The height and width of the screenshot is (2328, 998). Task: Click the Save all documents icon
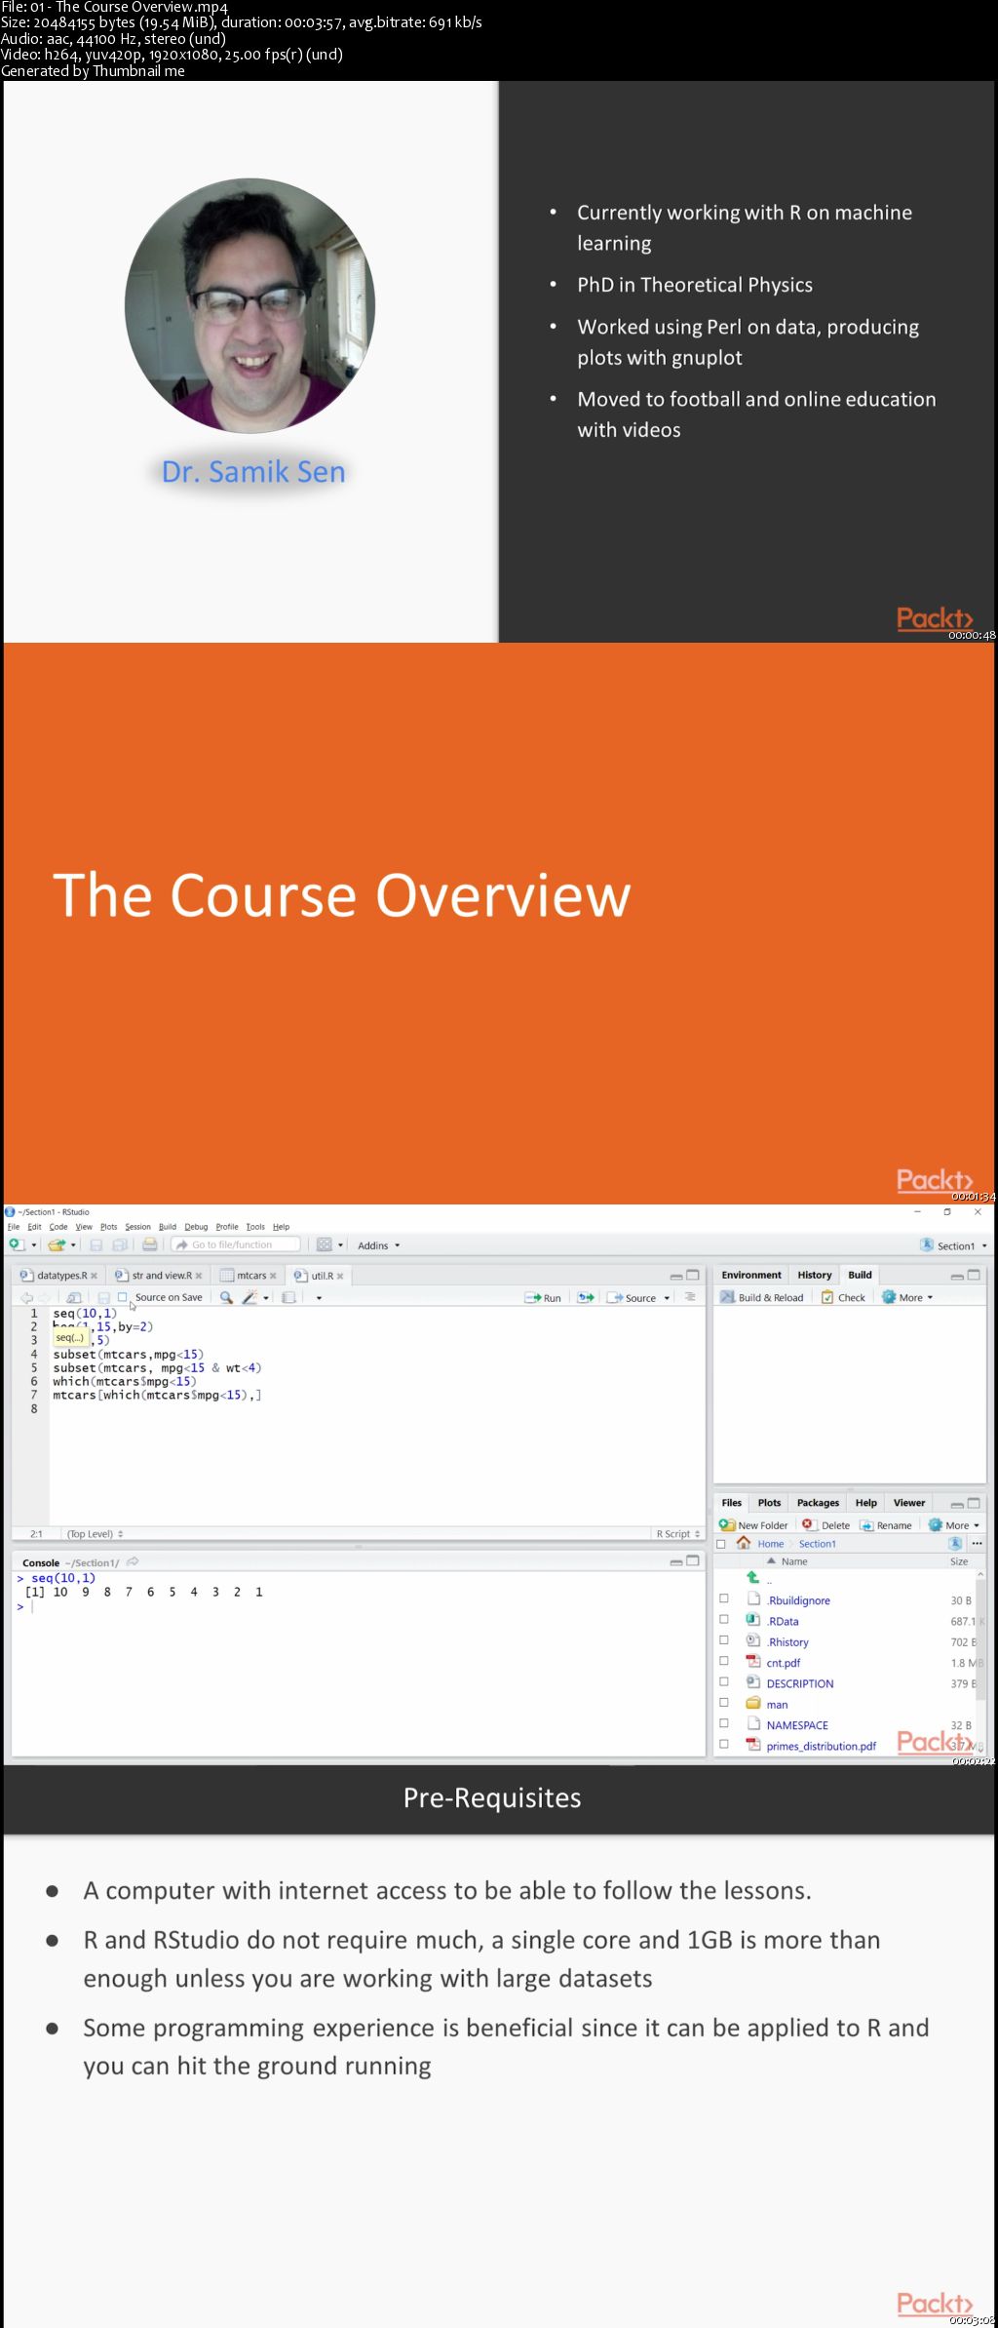coord(120,1244)
